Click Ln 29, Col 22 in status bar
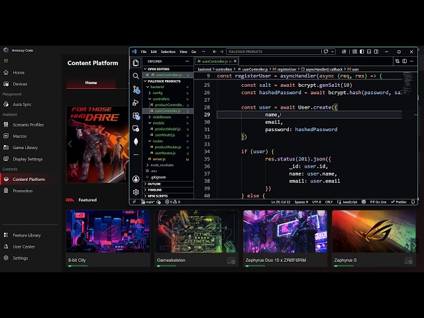 [281, 201]
